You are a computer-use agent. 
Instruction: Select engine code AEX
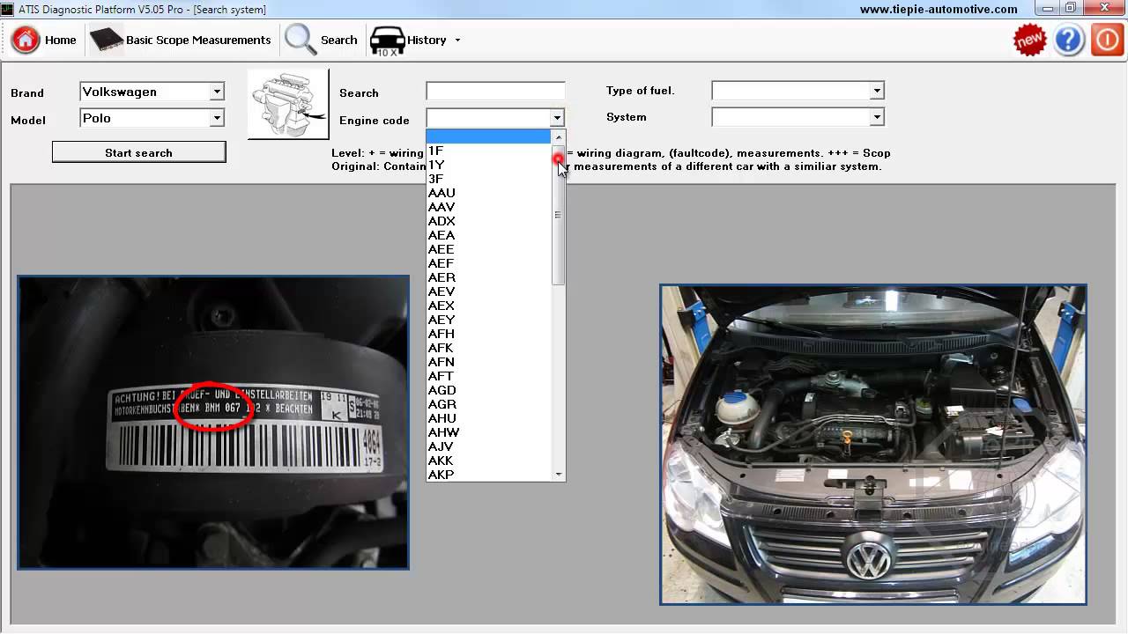(489, 306)
